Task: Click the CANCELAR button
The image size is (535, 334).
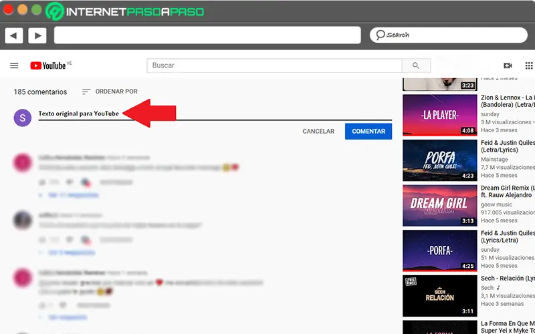Action: 318,131
